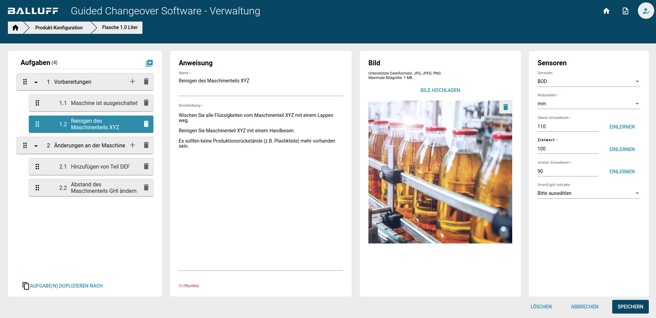This screenshot has height=318, width=656.
Task: Click BILD HOCHLADEN to upload image
Action: tap(440, 90)
